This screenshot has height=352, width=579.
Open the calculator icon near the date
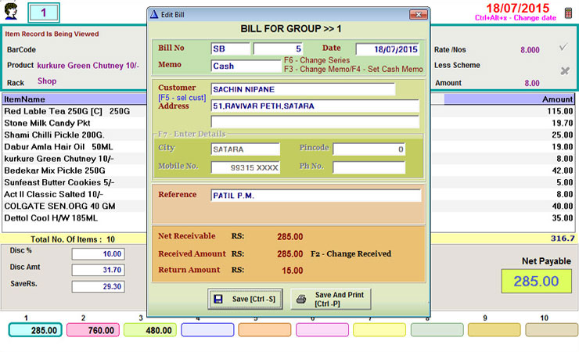point(568,13)
